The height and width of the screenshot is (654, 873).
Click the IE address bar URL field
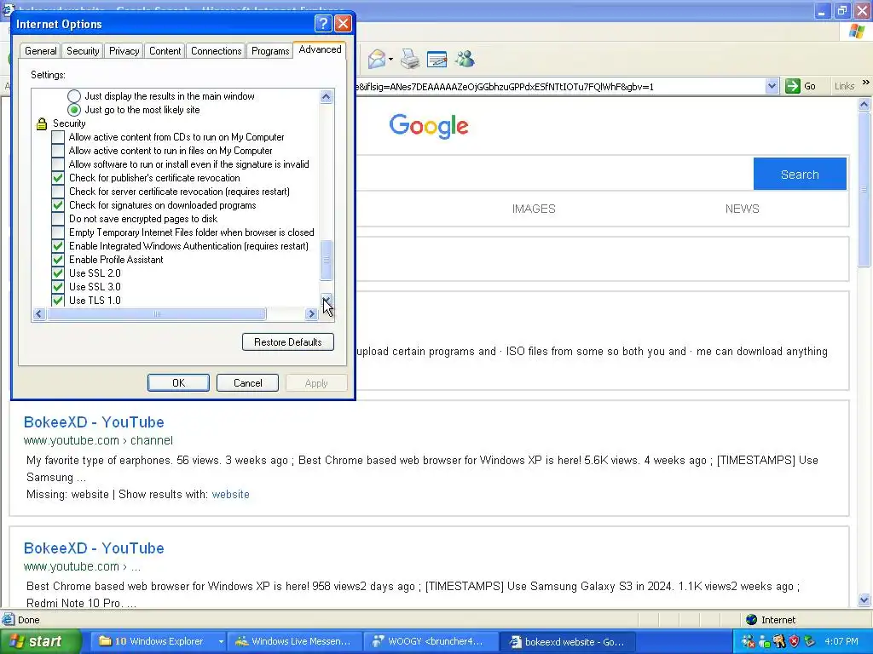pyautogui.click(x=561, y=86)
